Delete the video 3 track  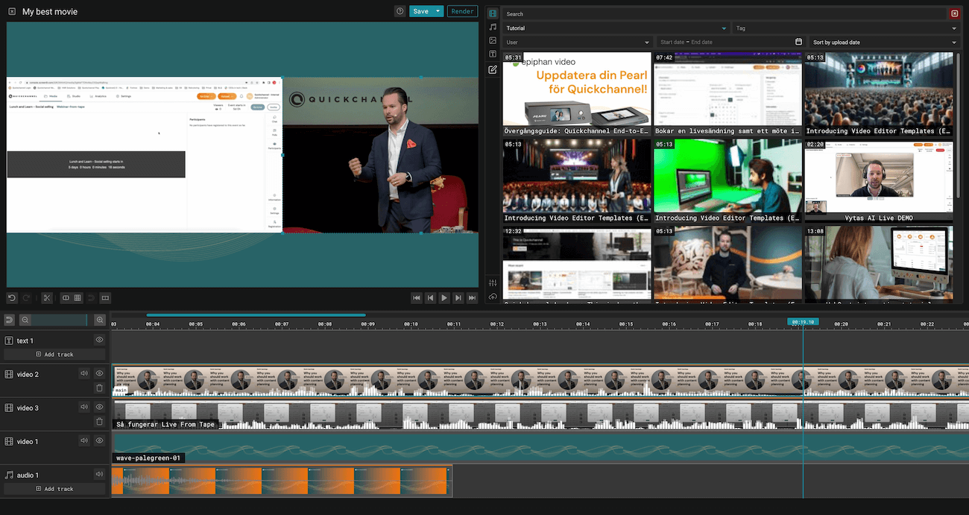99,421
